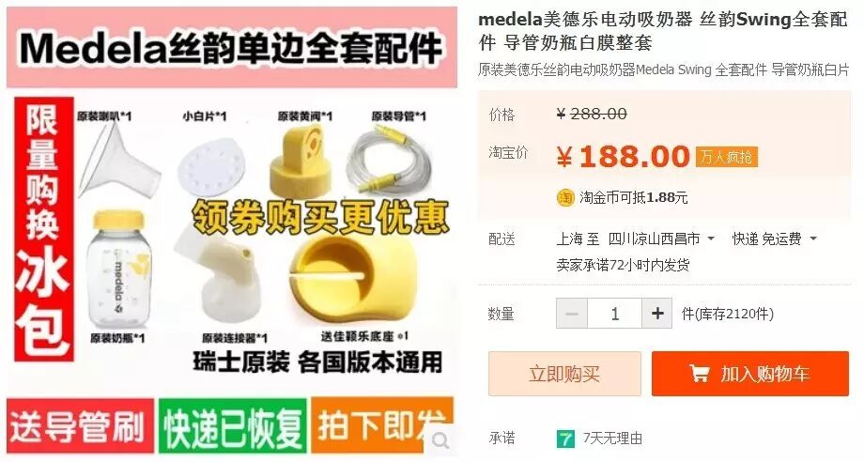Click the shopping cart icon
This screenshot has height=462, width=864.
(700, 374)
